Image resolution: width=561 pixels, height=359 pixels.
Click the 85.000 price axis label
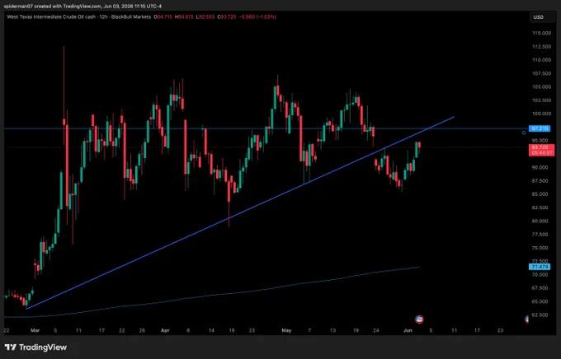point(541,194)
